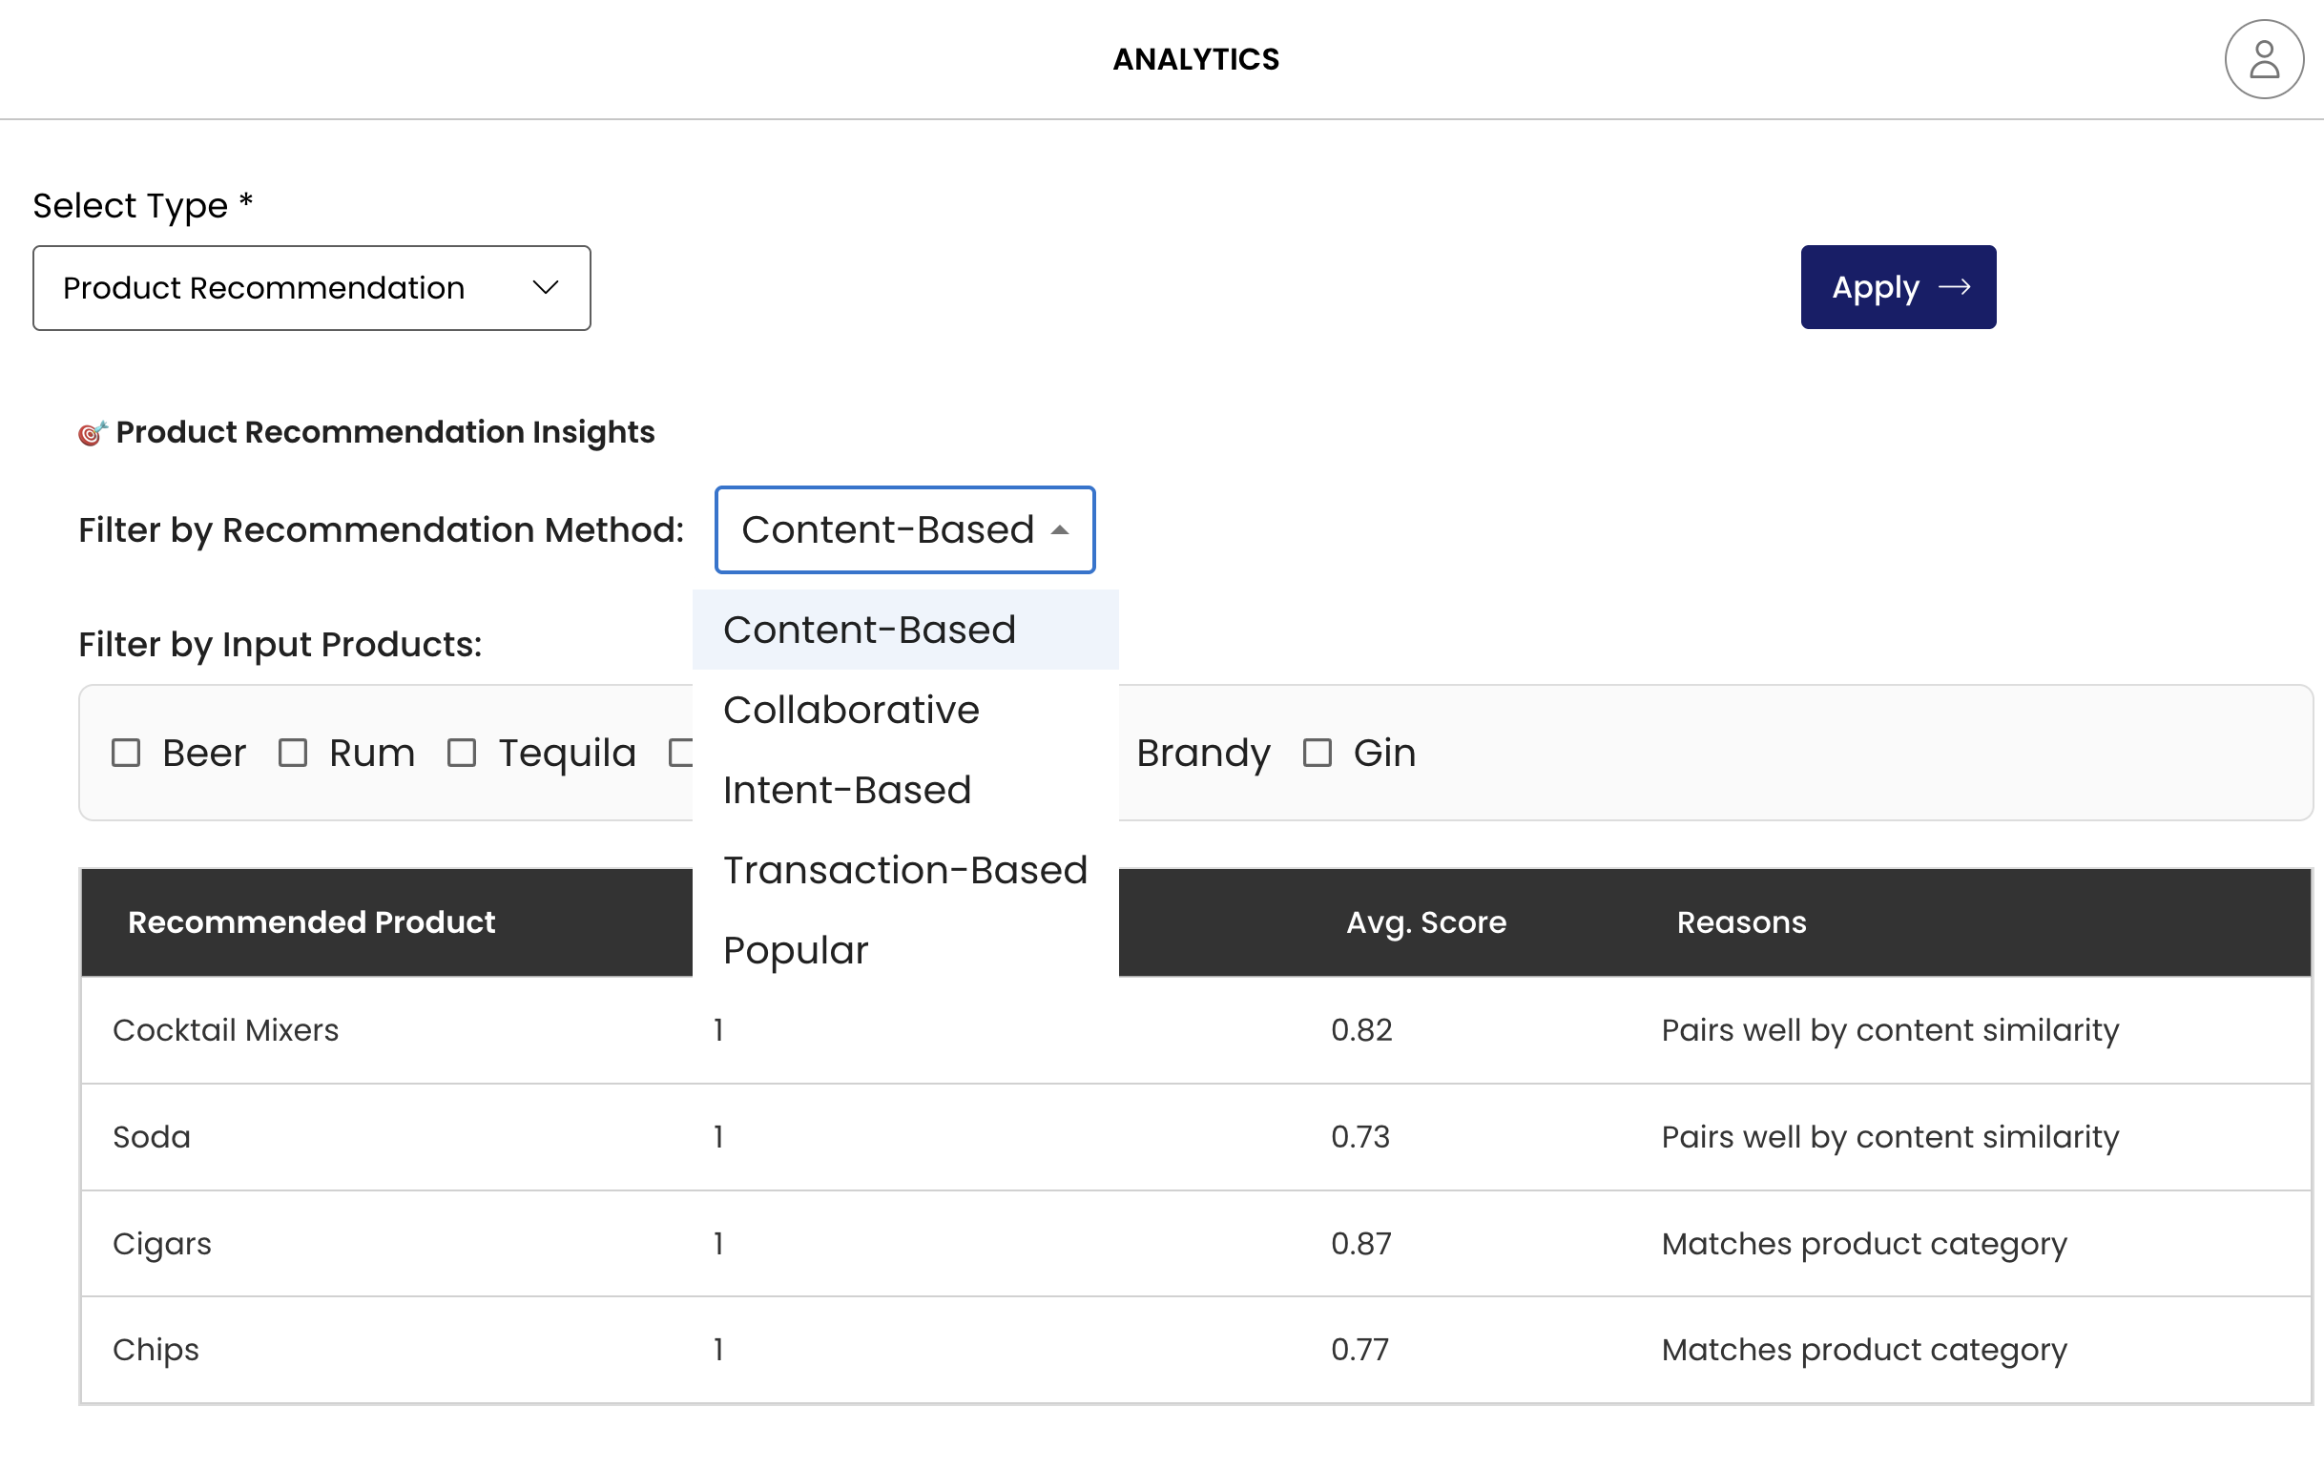Tick the Rum input product checkbox

click(x=293, y=753)
